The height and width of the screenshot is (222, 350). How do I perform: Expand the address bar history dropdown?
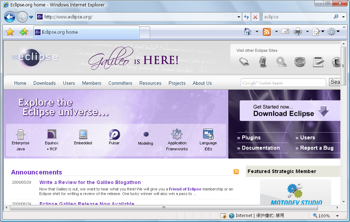pyautogui.click(x=239, y=17)
